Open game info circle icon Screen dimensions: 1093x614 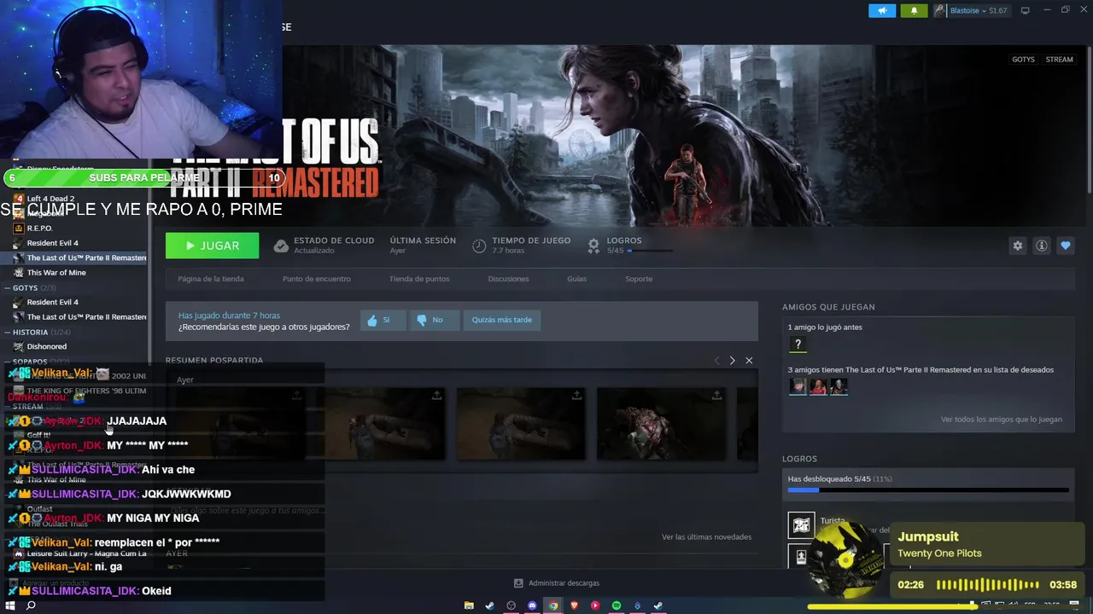point(1041,246)
